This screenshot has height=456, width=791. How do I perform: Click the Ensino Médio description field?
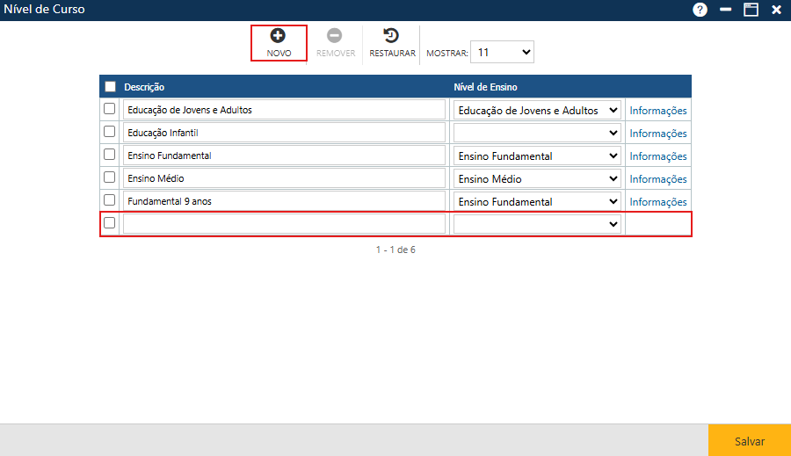tap(284, 178)
